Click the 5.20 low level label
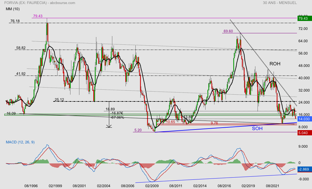Viewport: 312px width, 189px height. (x=139, y=130)
